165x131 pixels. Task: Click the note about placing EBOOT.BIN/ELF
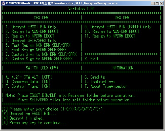(x=70, y=95)
